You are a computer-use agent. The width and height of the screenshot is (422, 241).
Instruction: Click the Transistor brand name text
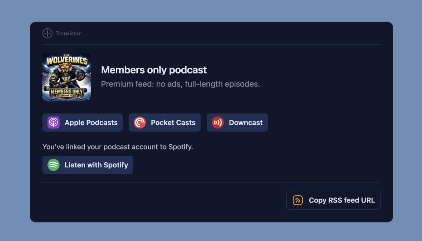coord(68,33)
